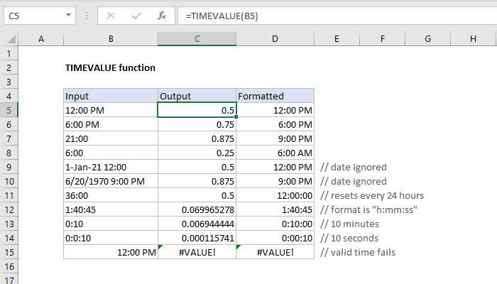Select row 3 header
The height and width of the screenshot is (284, 497).
tap(9, 82)
